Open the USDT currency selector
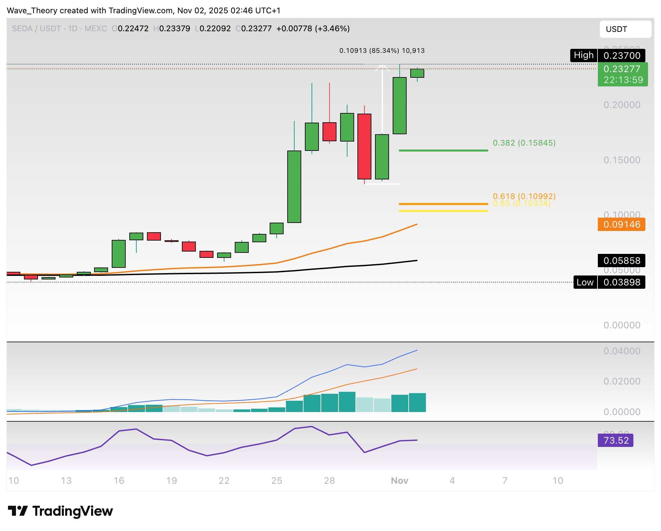The width and height of the screenshot is (661, 531). pyautogui.click(x=625, y=29)
